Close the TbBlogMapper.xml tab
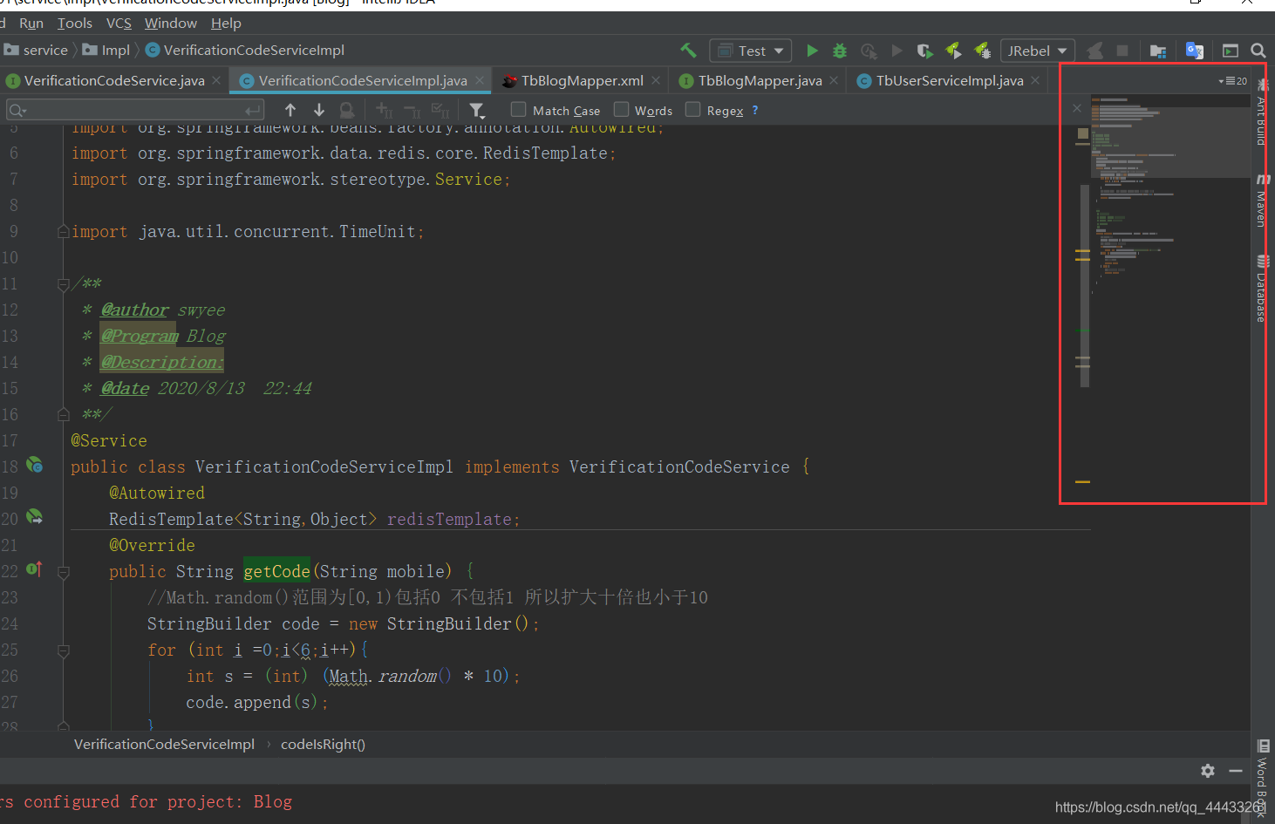 [x=656, y=80]
